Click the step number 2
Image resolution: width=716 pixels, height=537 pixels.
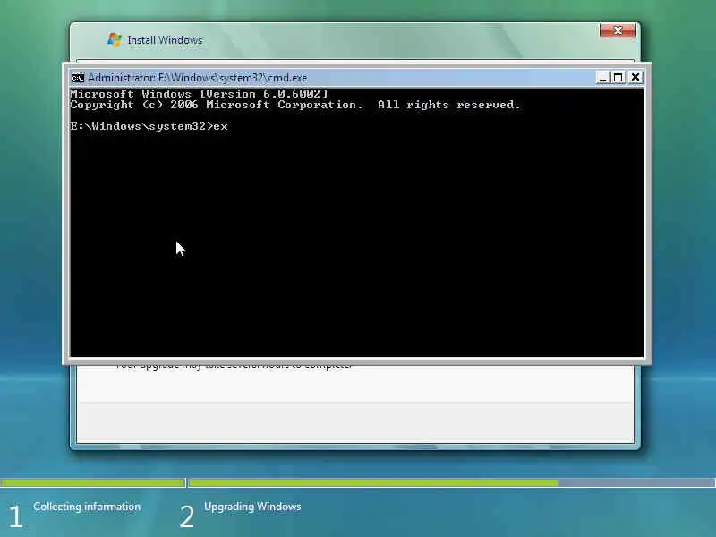click(187, 517)
